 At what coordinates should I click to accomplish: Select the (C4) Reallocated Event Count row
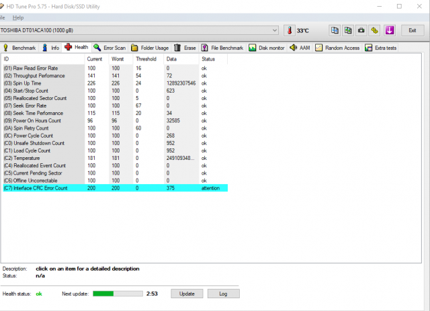(115, 166)
